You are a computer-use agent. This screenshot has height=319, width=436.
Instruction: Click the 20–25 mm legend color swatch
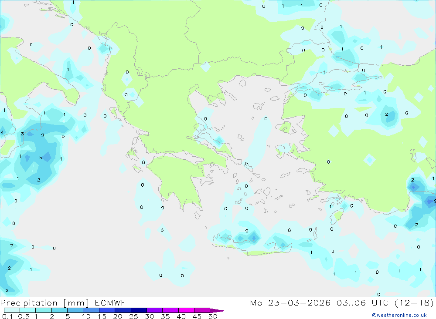coord(123,310)
